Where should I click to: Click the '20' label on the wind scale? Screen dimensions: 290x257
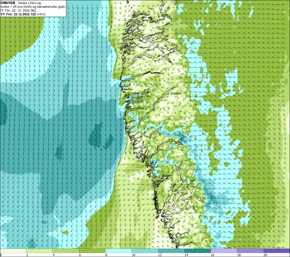[x=265, y=255]
